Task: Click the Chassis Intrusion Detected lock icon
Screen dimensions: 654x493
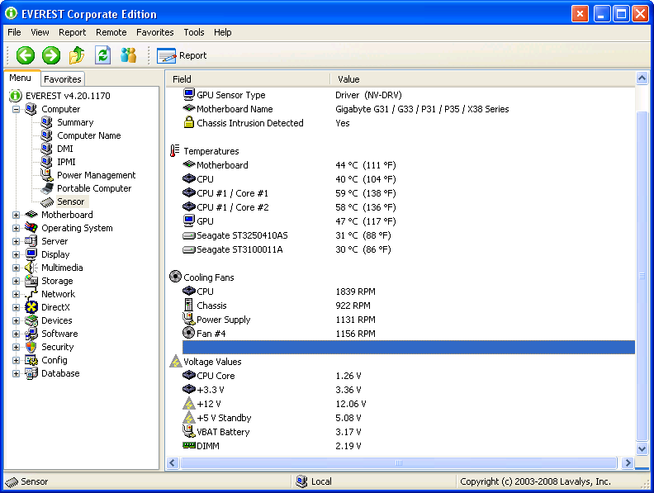Action: click(189, 122)
